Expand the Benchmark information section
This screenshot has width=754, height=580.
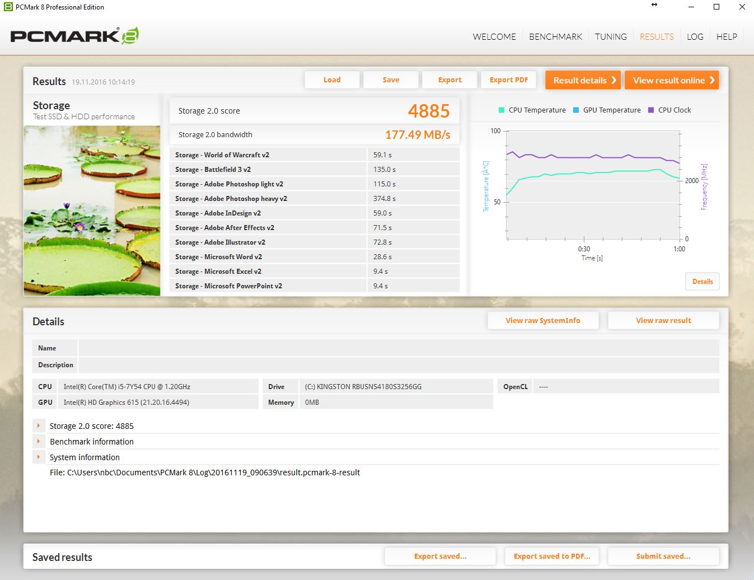[x=39, y=442]
